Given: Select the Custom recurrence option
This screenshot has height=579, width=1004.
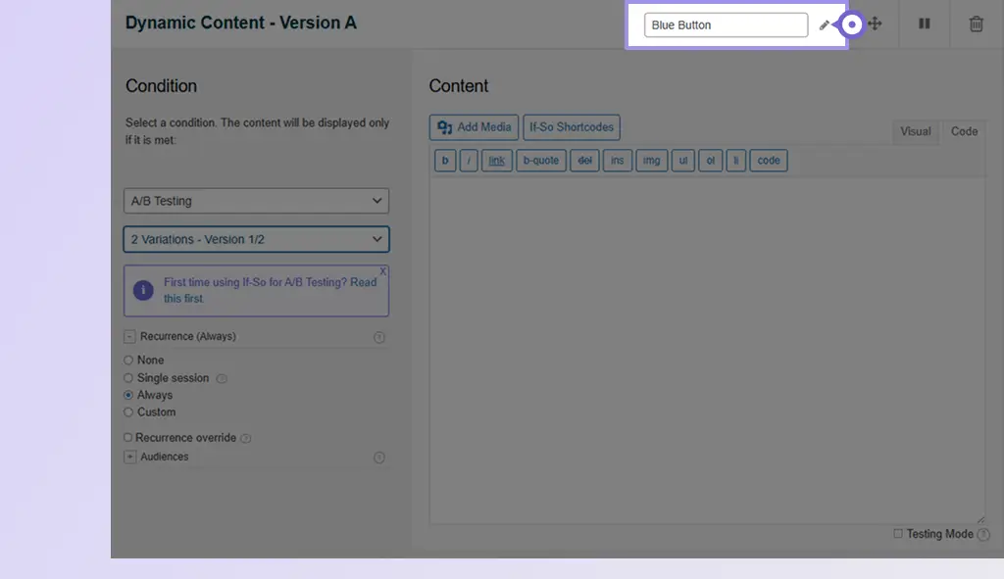Looking at the screenshot, I should tap(128, 412).
